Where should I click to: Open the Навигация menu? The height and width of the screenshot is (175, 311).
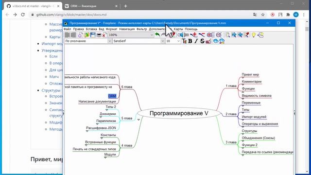127,29
